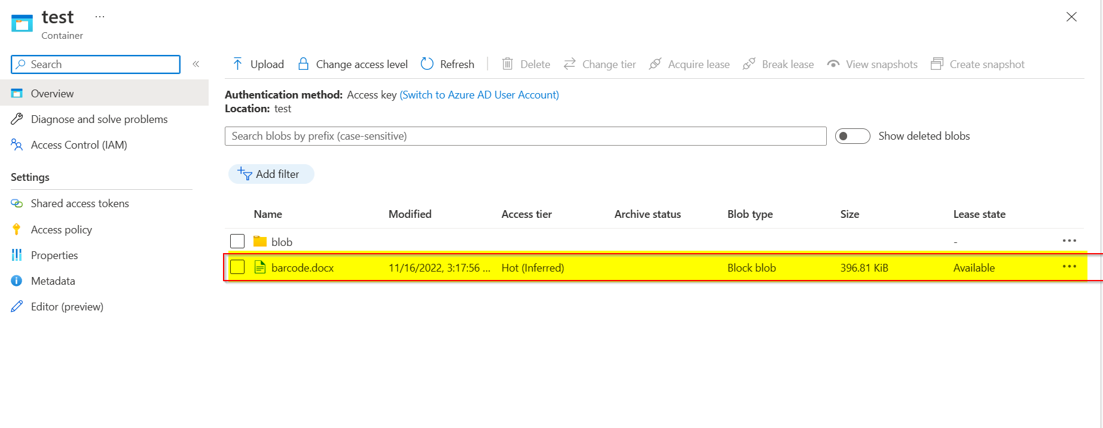The height and width of the screenshot is (428, 1103).
Task: Sort by the Archive status column header
Action: click(x=647, y=214)
